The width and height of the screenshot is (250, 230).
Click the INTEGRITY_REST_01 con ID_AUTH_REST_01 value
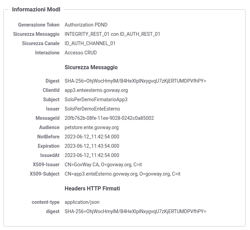tap(112, 34)
